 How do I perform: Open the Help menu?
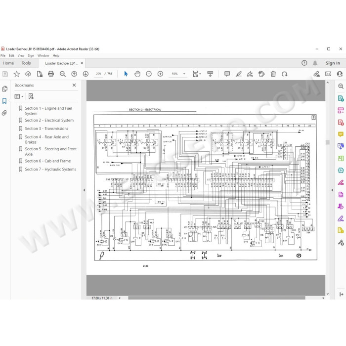coord(56,55)
